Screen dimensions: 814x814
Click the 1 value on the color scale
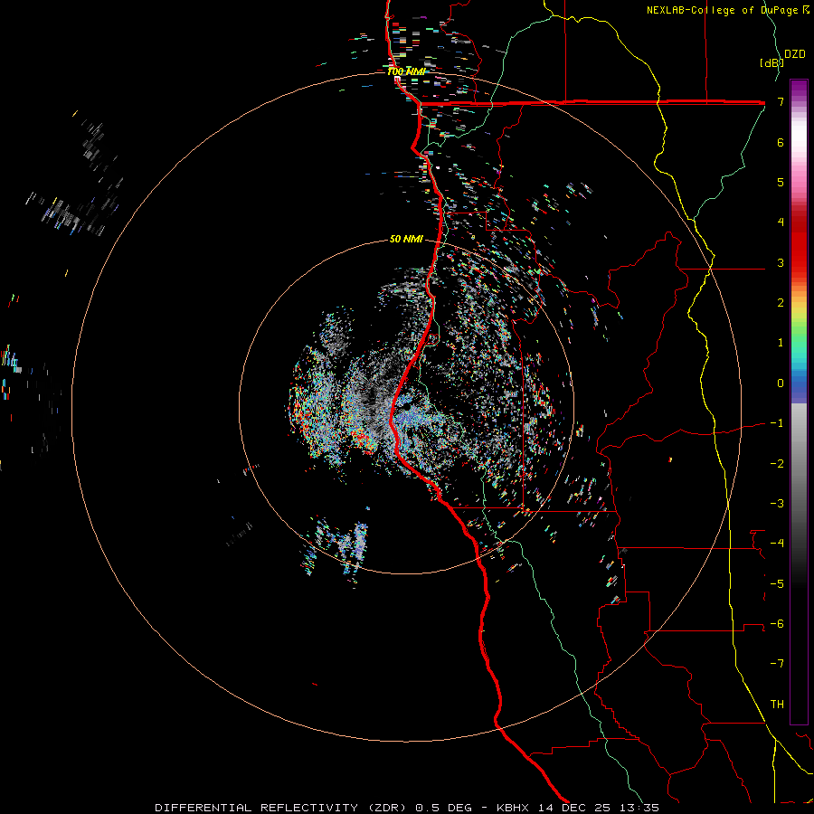coord(781,343)
